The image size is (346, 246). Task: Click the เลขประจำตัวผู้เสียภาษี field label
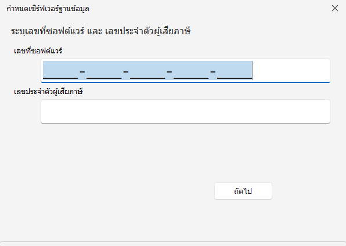(48, 91)
